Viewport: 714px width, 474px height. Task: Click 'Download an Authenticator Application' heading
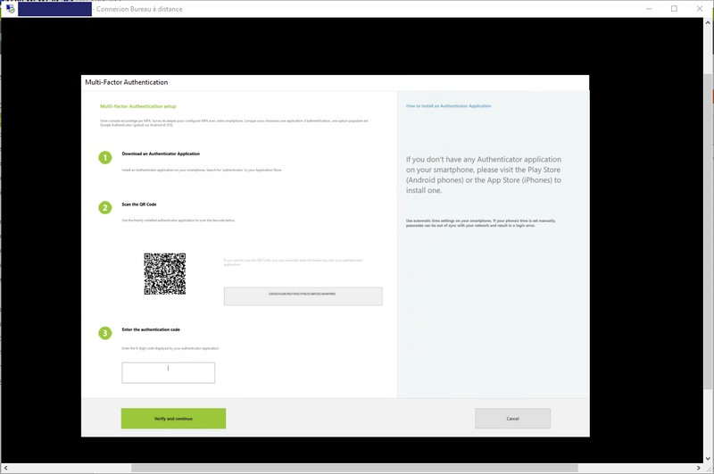pos(161,154)
